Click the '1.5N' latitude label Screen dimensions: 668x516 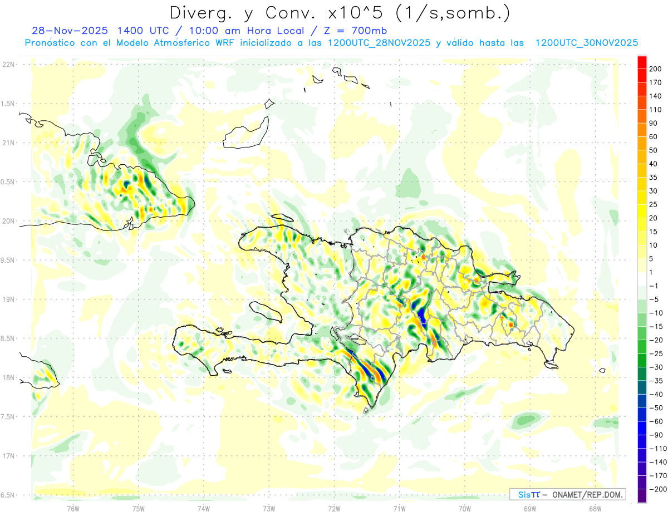click(8, 104)
